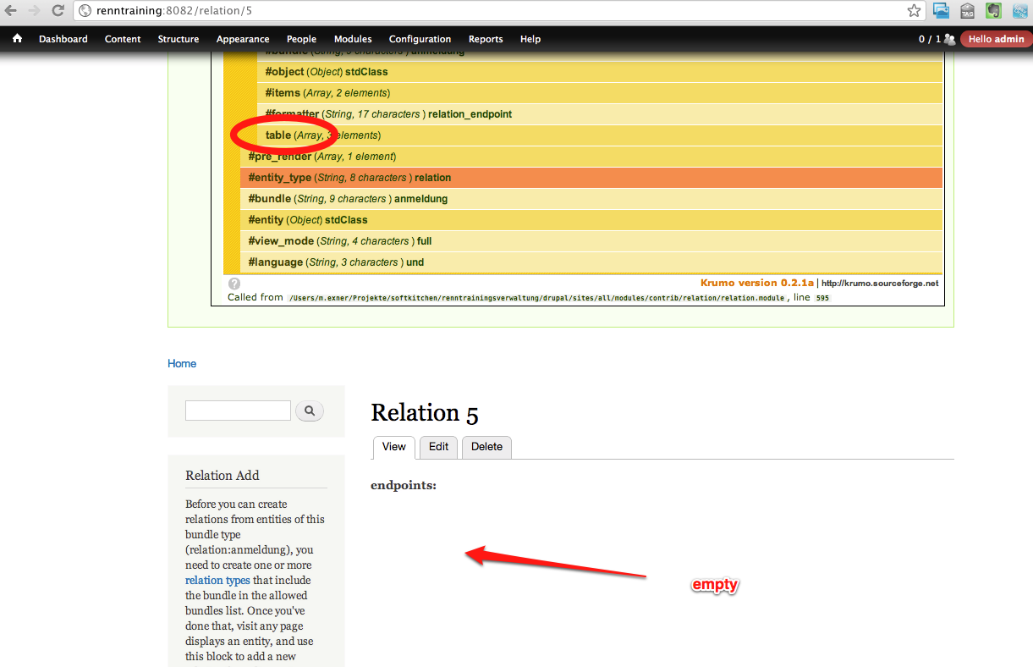The image size is (1033, 667).
Task: Open the Appearance admin menu
Action: (243, 39)
